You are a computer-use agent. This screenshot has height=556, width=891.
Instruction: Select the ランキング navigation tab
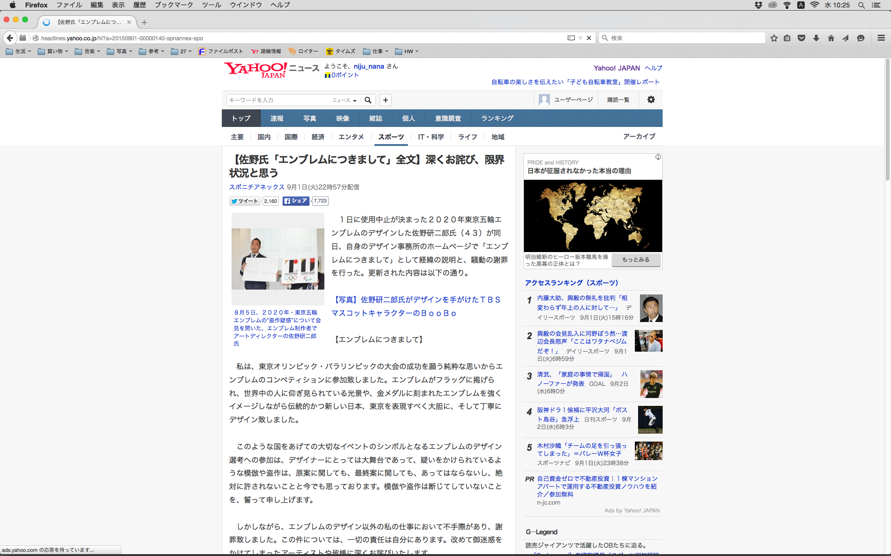click(497, 118)
